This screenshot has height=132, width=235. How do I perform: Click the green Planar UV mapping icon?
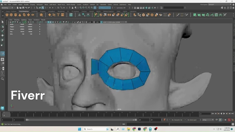point(195,15)
